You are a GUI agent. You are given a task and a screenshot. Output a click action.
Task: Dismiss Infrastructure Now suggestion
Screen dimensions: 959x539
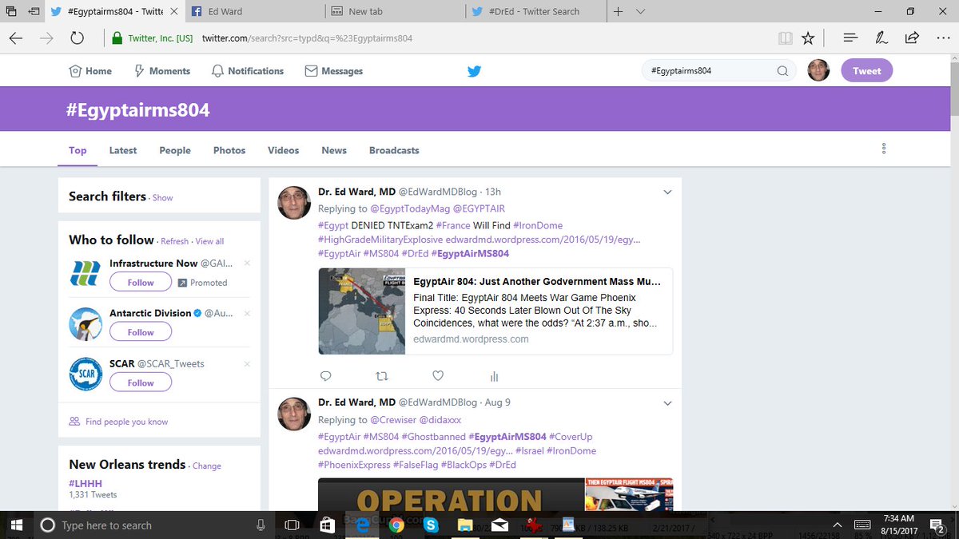247,263
